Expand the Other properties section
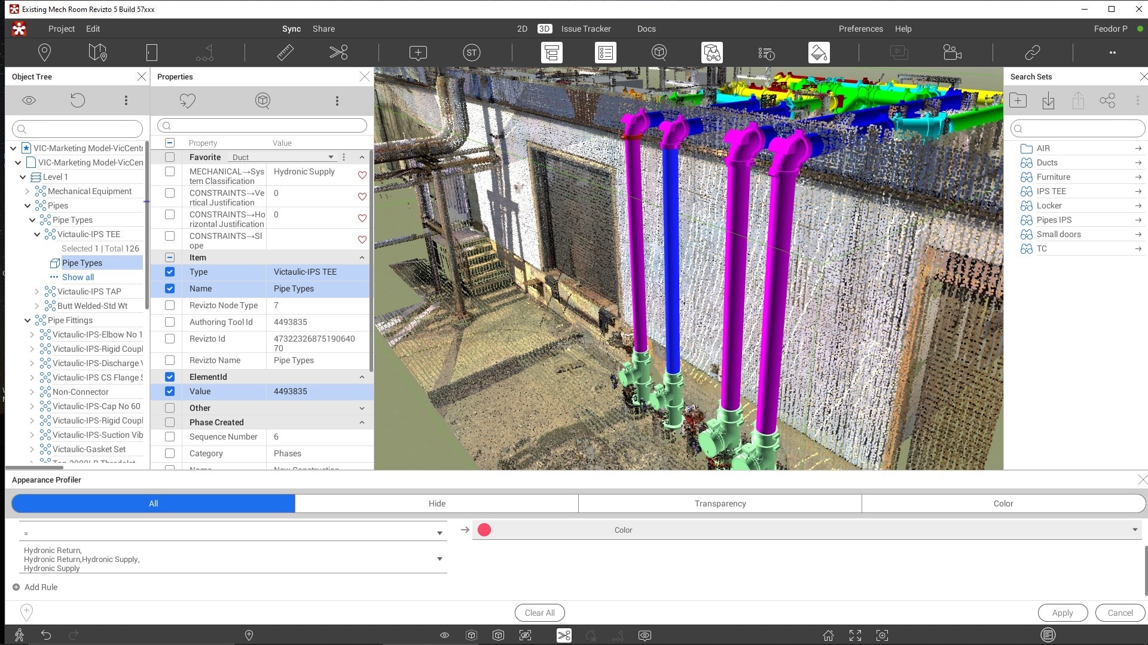1148x645 pixels. coord(362,408)
